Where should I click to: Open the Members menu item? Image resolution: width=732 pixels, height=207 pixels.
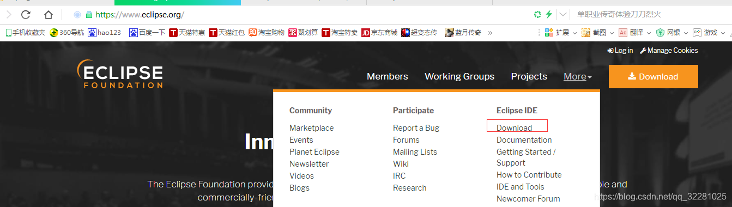388,77
